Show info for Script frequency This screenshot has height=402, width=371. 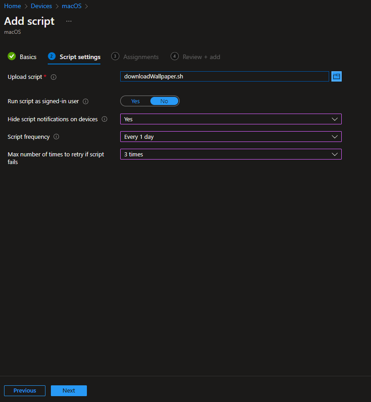coord(56,137)
